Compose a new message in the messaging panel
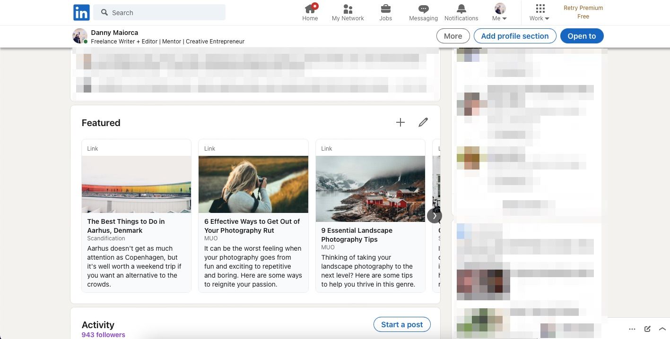 647,329
